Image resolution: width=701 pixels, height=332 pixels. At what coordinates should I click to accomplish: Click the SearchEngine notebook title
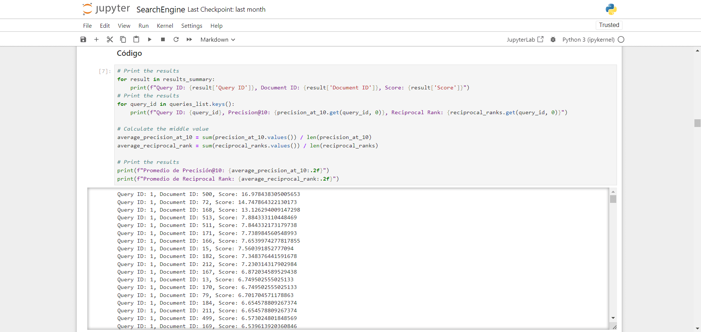pos(160,9)
